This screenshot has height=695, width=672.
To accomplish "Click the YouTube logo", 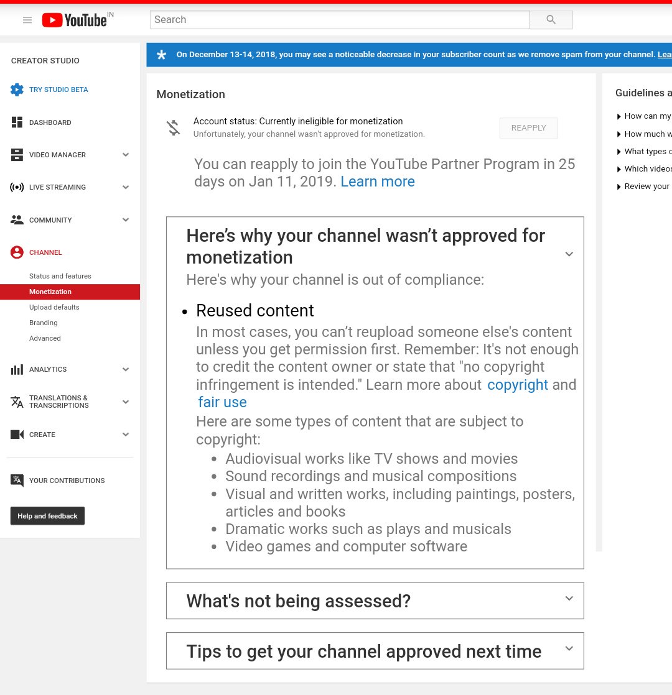I will (x=75, y=20).
